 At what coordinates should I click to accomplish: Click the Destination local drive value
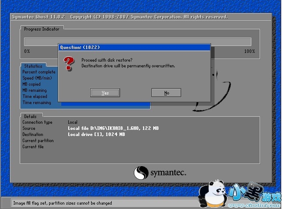pos(96,135)
